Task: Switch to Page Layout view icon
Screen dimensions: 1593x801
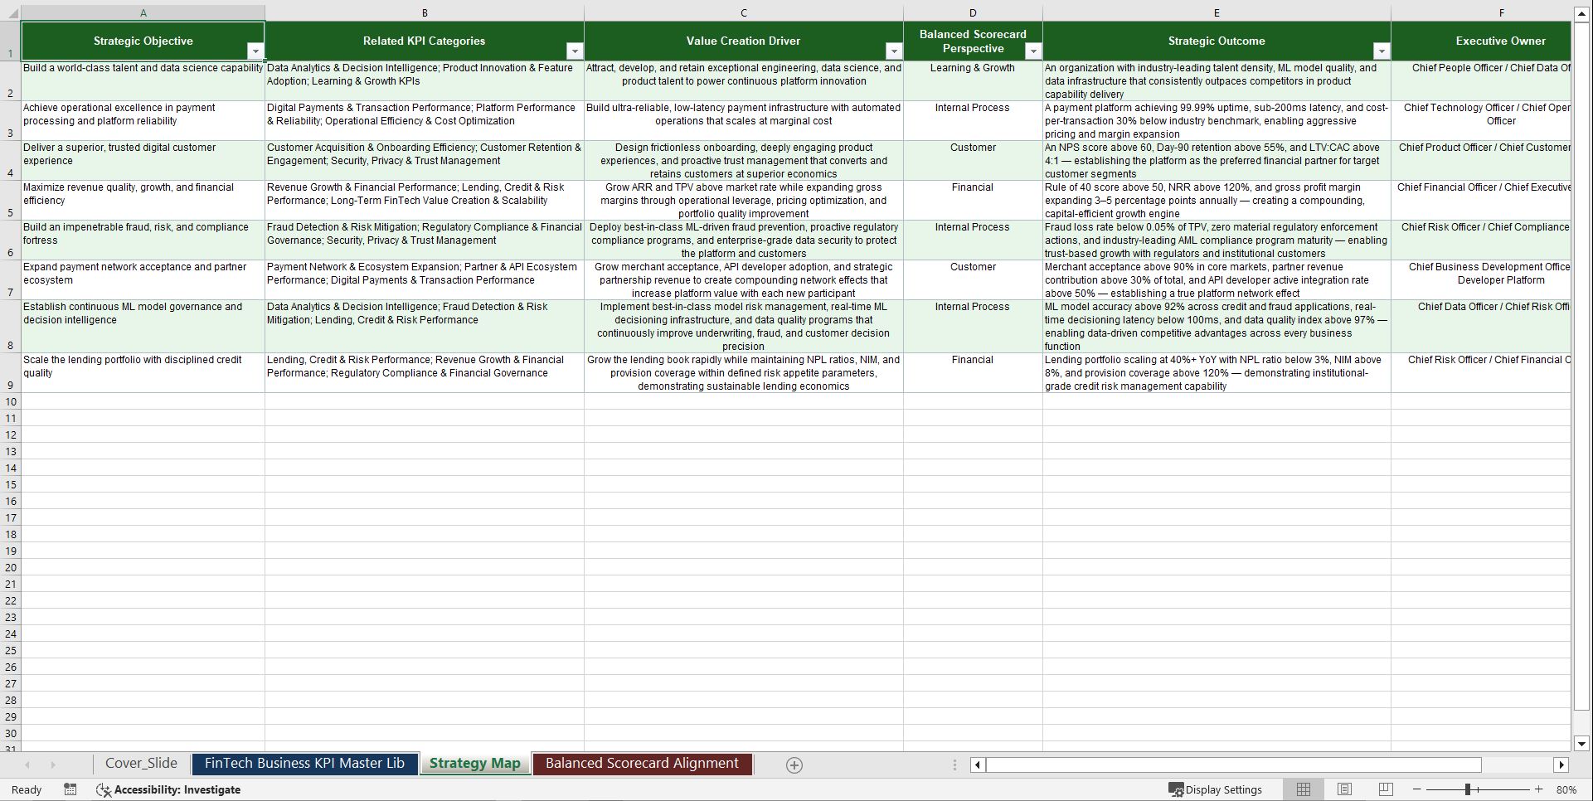Action: pyautogui.click(x=1344, y=789)
